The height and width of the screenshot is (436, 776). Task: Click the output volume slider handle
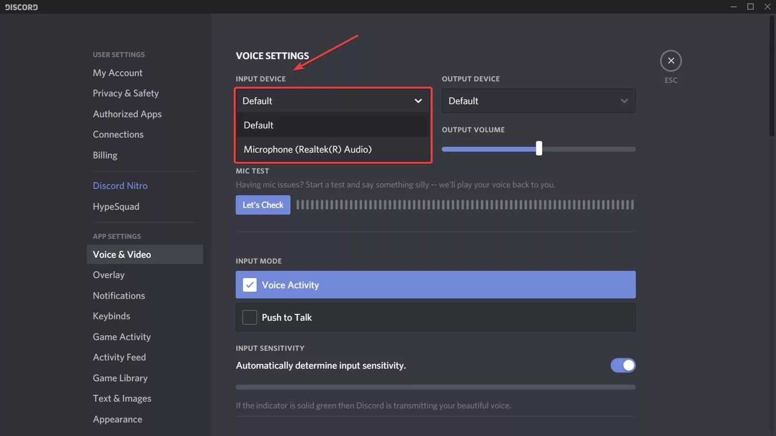click(539, 148)
